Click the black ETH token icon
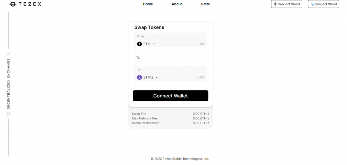Screen dimensions: 347x165 pyautogui.click(x=139, y=44)
